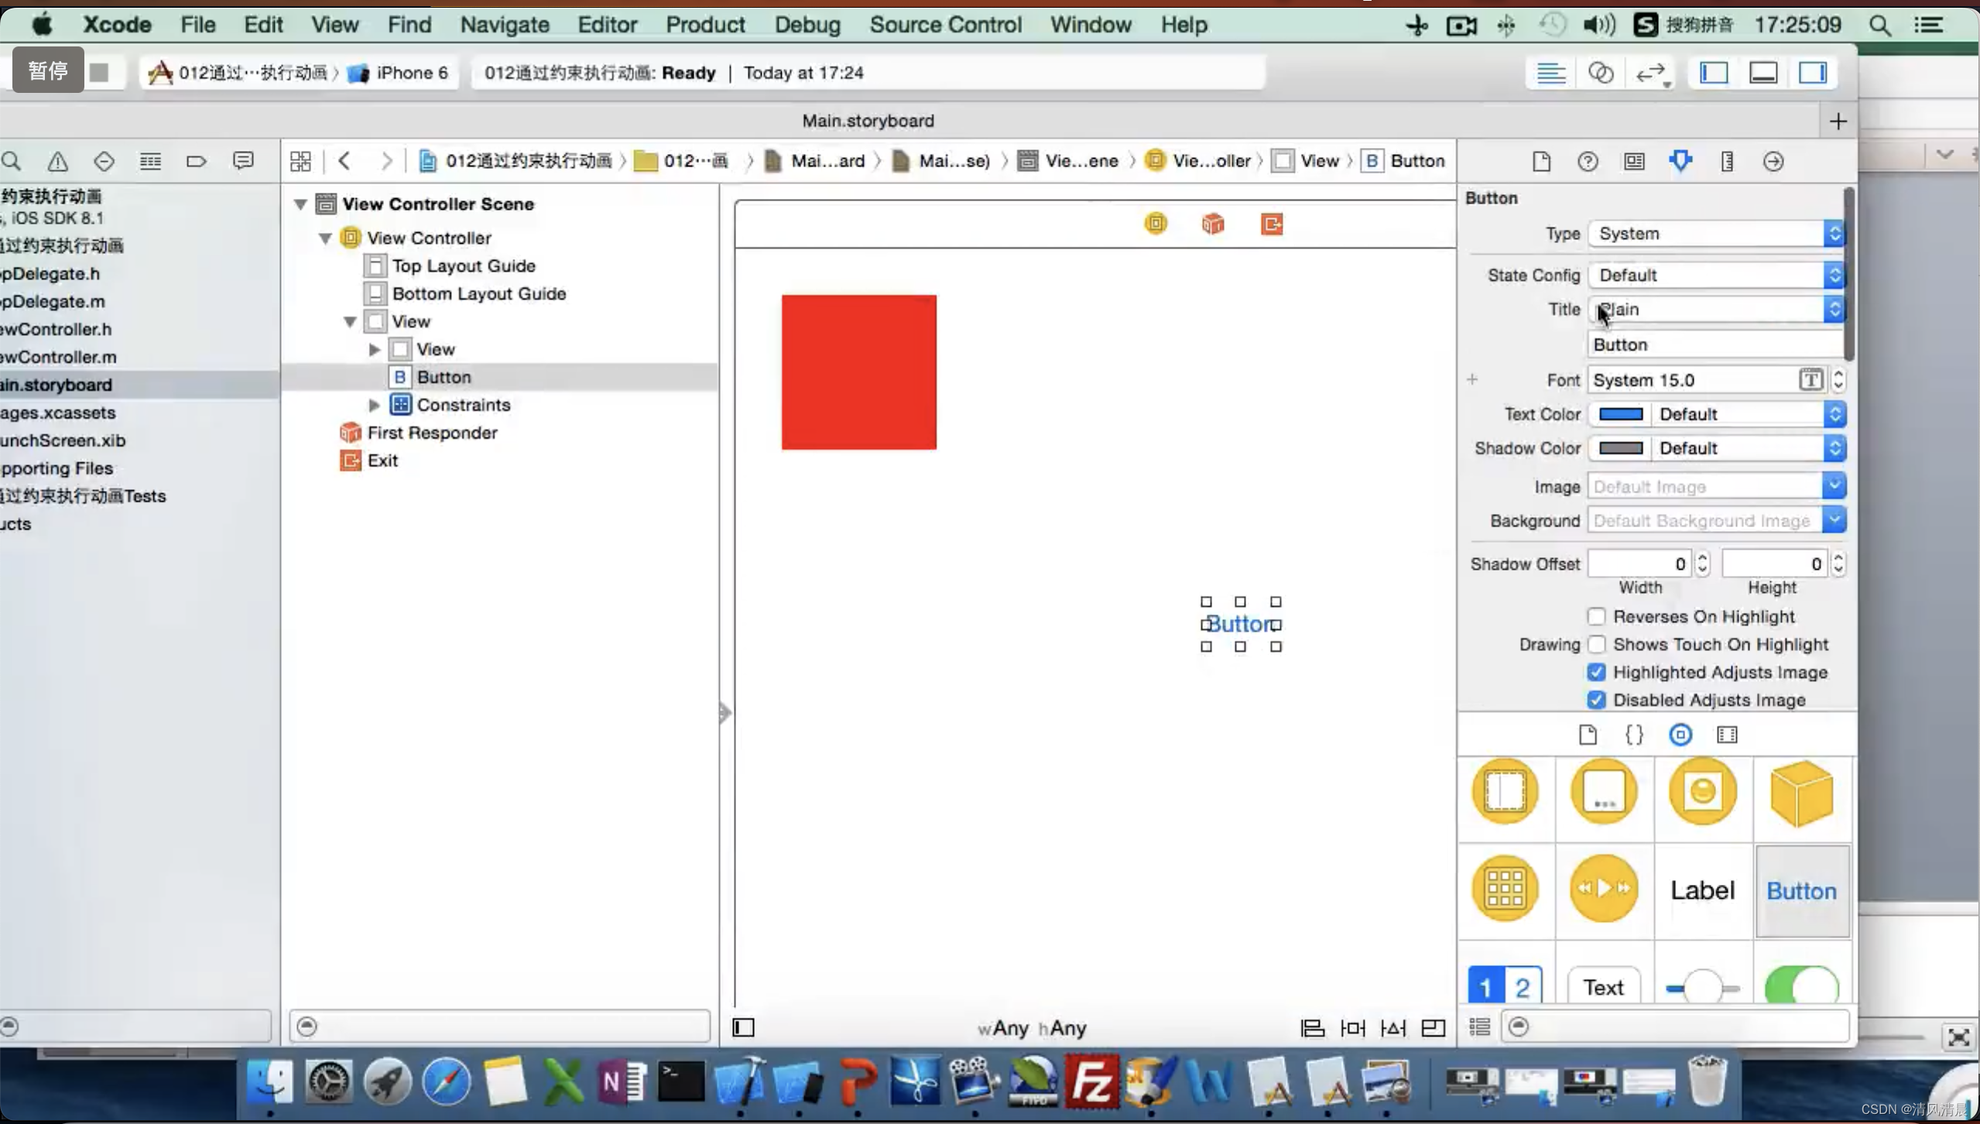Click the Button UI element button

(1800, 889)
